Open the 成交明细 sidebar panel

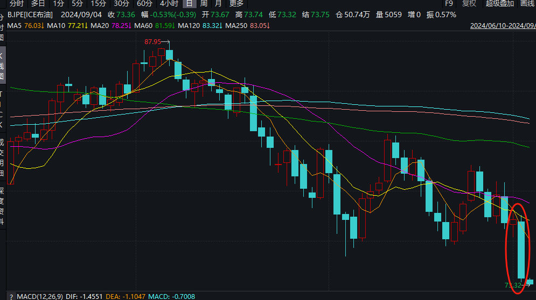tap(2, 158)
